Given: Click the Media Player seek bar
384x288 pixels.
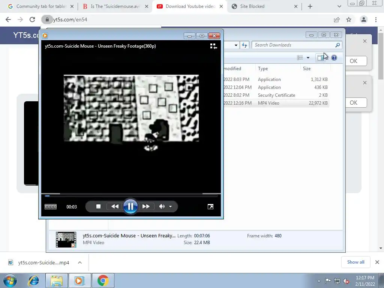Looking at the screenshot, I should [x=131, y=196].
